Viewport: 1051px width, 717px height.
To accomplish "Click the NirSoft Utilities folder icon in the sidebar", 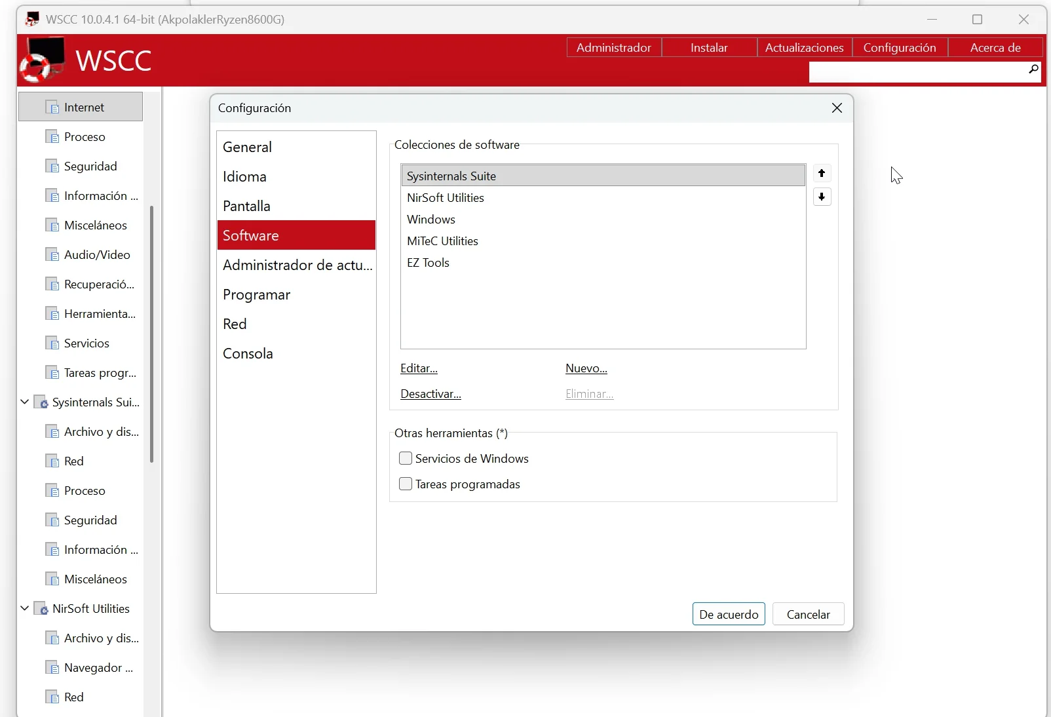I will click(41, 609).
